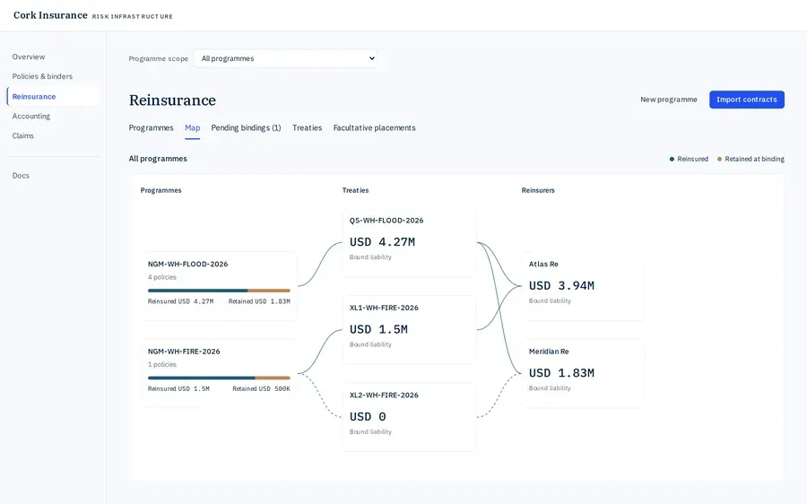Click 'Reinsured USD 1.5M' text
This screenshot has width=807, height=504.
178,389
